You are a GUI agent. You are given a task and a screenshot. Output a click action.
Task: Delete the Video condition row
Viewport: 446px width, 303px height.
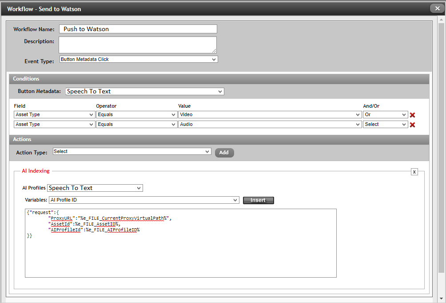[412, 115]
